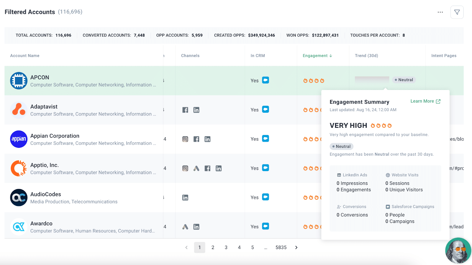This screenshot has width=472, height=265.
Task: Click Salesforce CRM icon in Apptio row
Action: 265,168
